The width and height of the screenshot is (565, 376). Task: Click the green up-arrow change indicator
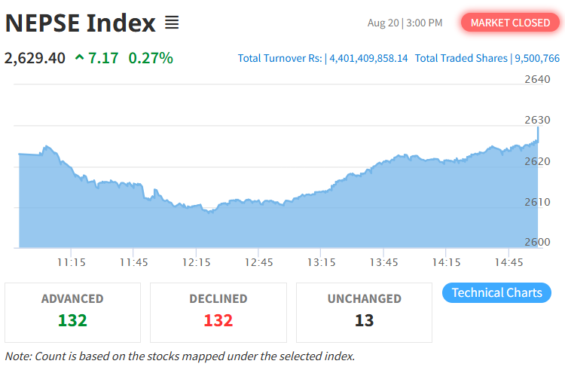tap(79, 58)
